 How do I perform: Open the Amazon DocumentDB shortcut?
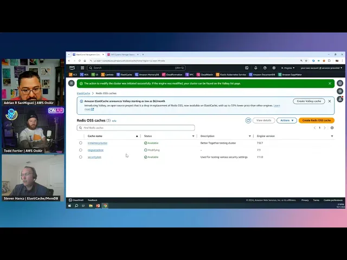[262, 75]
